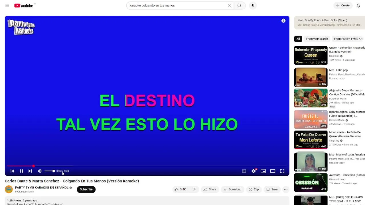Open Music of Latin America mix thumbnail
Viewport: 365px width, 205px height.
[x=311, y=162]
